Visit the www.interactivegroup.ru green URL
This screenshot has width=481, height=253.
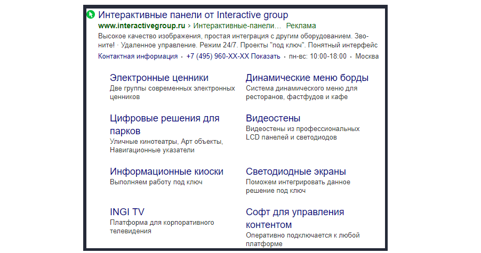(142, 26)
